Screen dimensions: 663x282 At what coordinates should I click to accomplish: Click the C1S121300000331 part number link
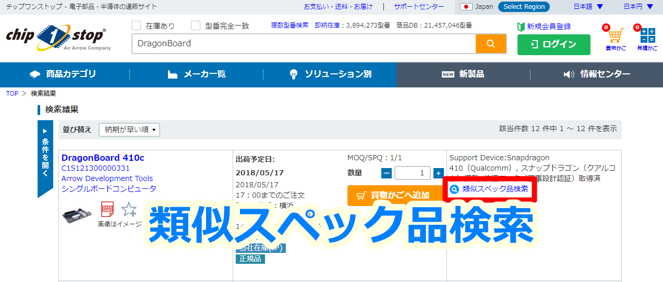click(95, 168)
